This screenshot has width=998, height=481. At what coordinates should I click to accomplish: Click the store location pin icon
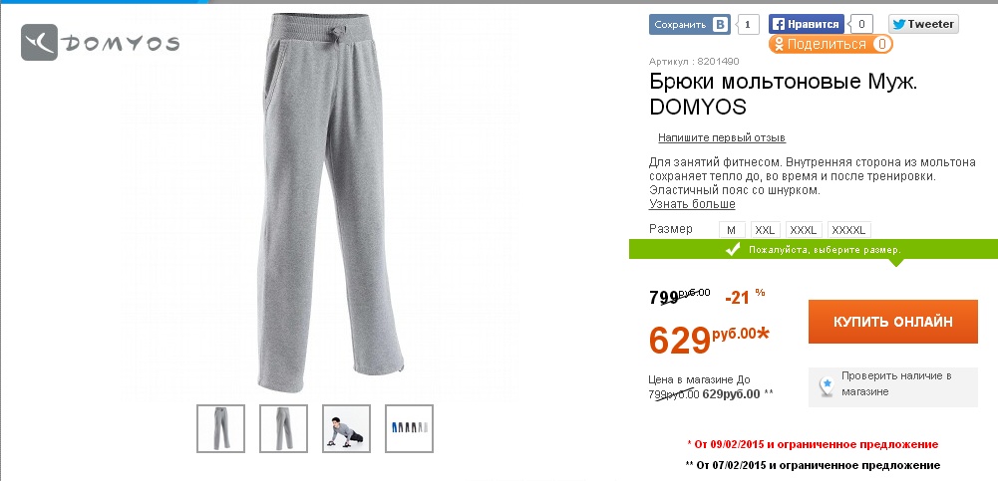point(827,385)
